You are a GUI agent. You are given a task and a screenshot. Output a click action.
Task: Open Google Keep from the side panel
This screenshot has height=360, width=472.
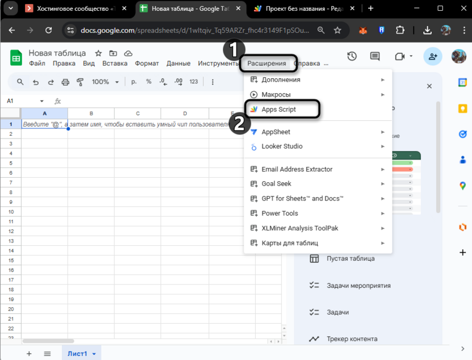click(463, 110)
